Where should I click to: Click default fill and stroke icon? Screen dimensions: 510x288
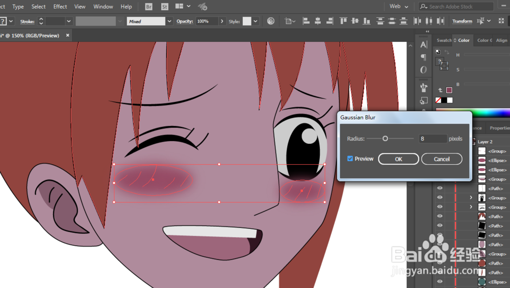pos(438,51)
